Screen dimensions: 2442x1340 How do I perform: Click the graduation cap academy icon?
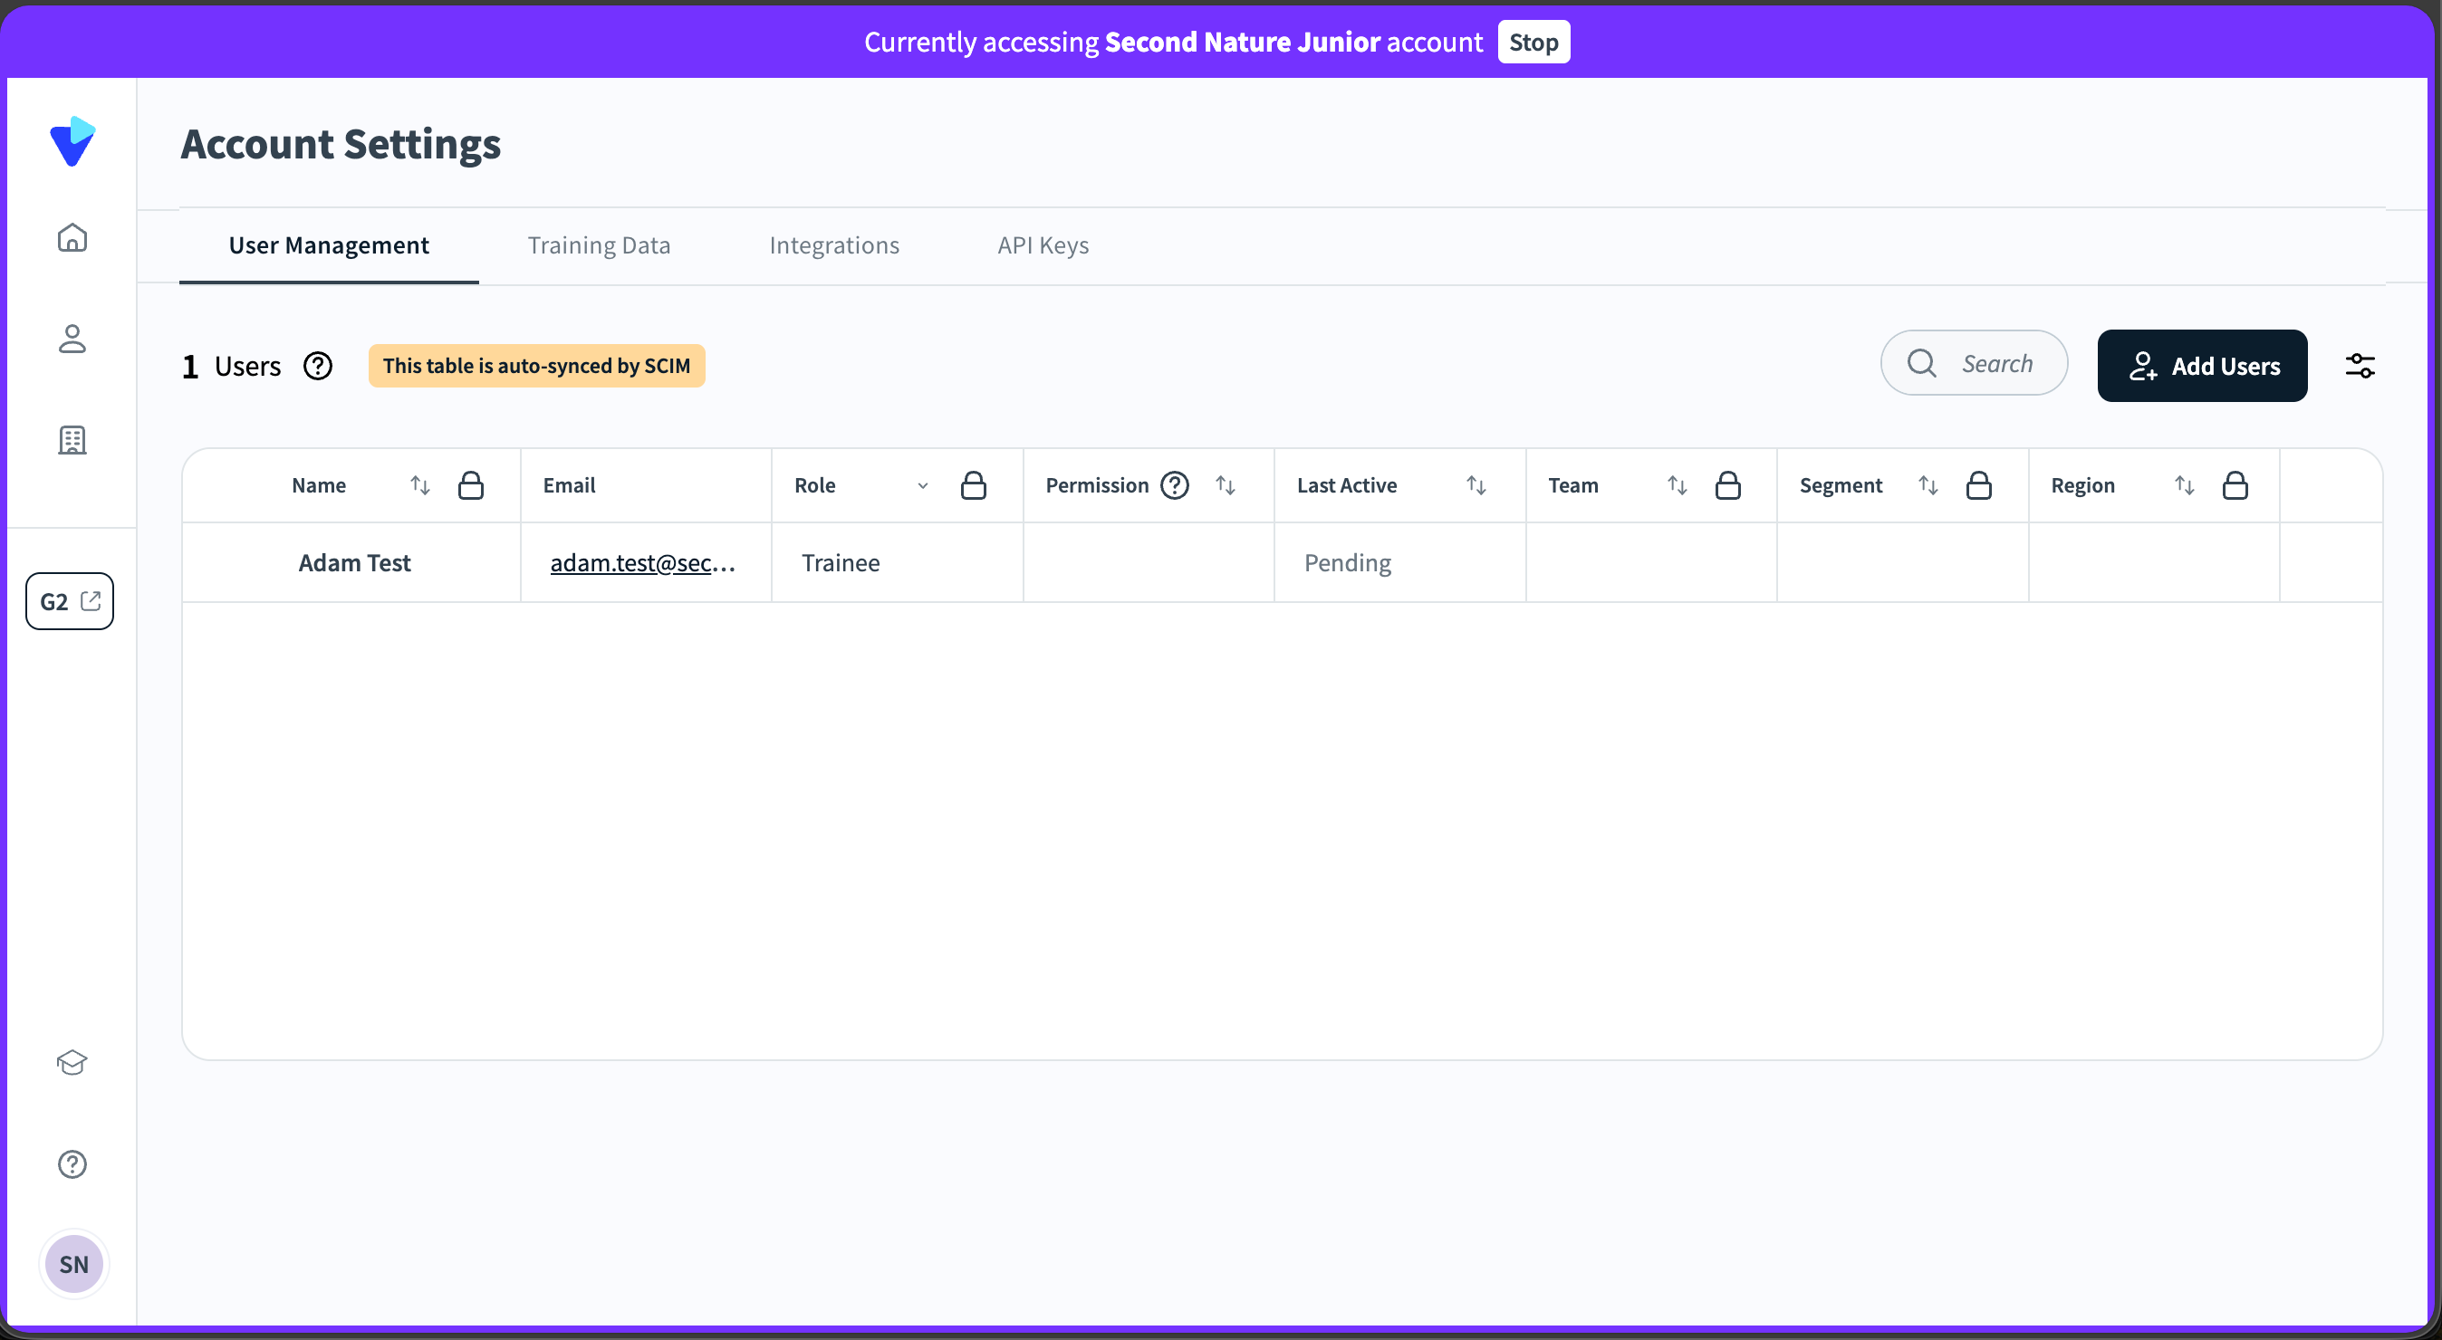point(72,1062)
